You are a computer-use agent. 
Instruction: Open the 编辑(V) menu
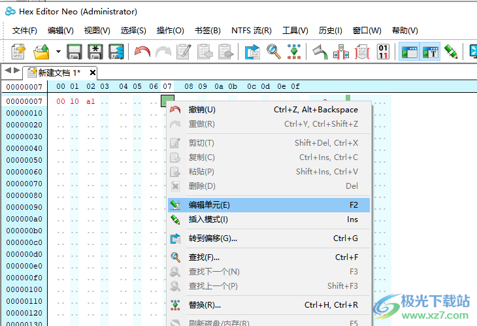(x=61, y=31)
